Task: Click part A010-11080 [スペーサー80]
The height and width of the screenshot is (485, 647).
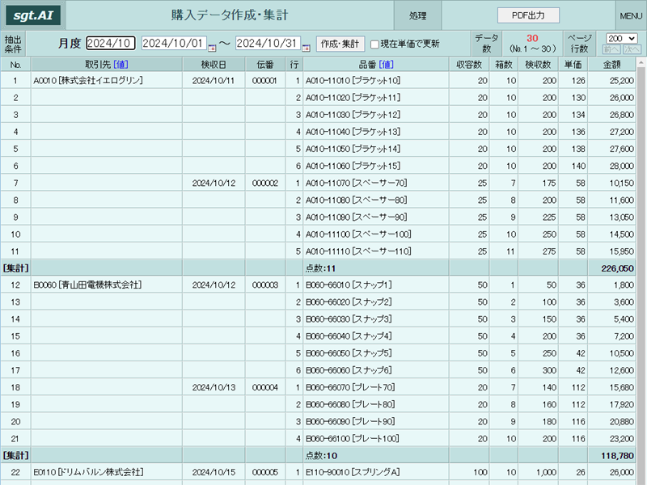Action: click(x=356, y=200)
